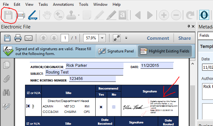Open the binoculars search sidebar icon
This screenshot has width=213, height=126.
pyautogui.click(x=6, y=92)
